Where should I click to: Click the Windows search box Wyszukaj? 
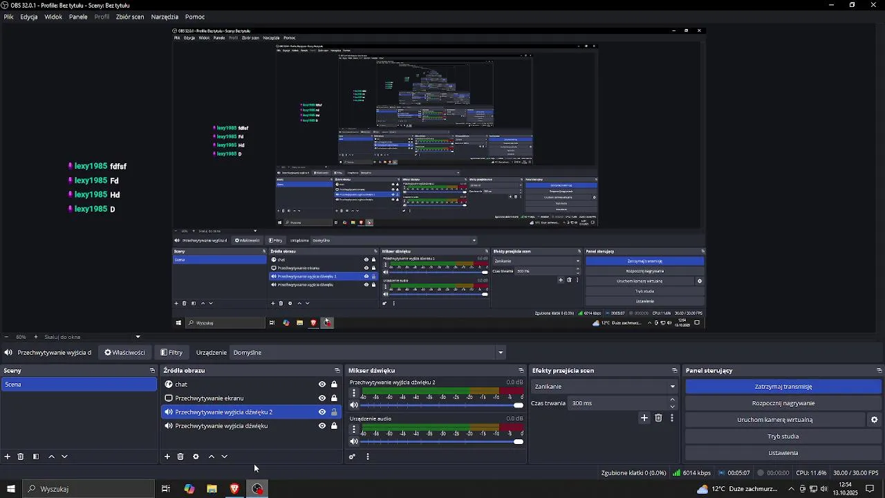coord(88,489)
